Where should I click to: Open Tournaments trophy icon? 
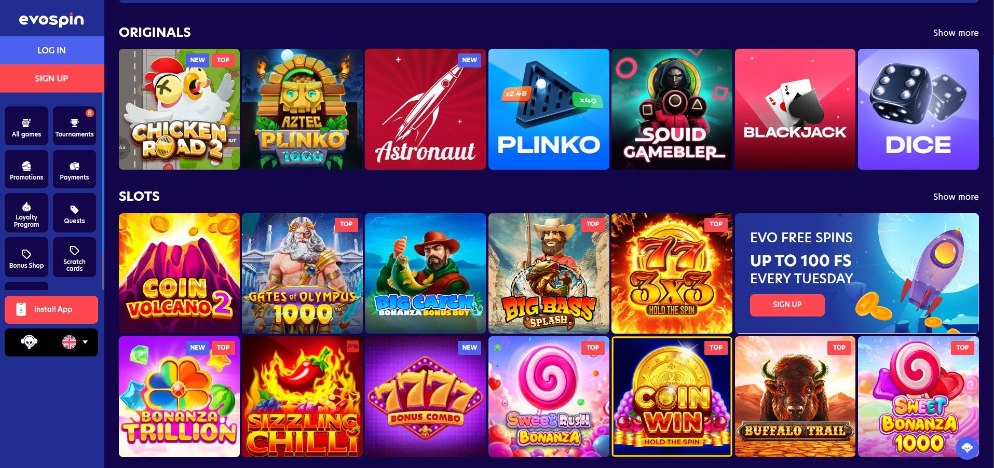75,123
